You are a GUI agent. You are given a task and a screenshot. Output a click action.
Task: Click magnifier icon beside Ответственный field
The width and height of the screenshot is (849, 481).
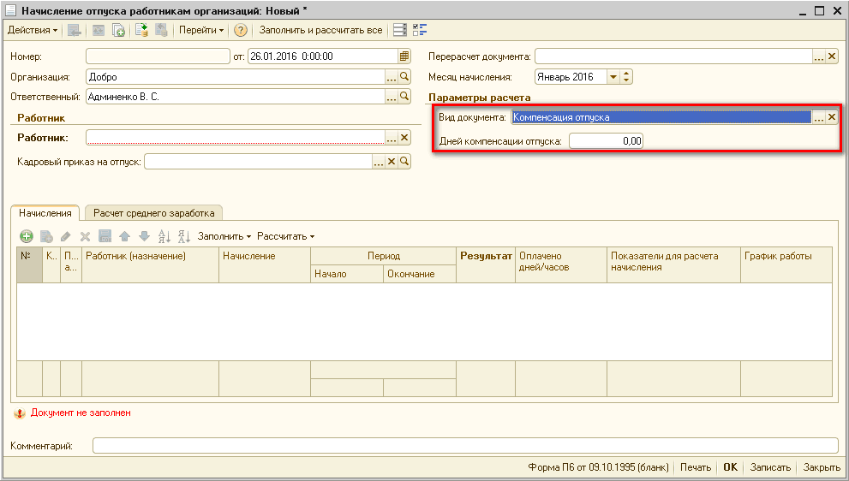(x=404, y=98)
